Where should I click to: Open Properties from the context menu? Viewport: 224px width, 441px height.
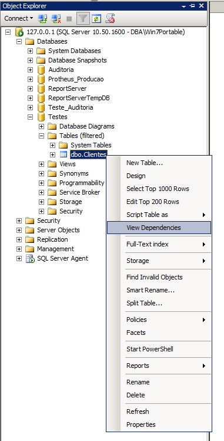pyautogui.click(x=159, y=424)
